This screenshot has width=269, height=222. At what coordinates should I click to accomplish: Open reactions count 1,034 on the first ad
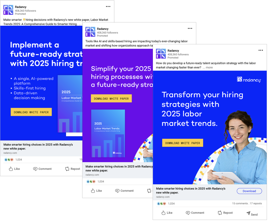pyautogui.click(x=13, y=160)
